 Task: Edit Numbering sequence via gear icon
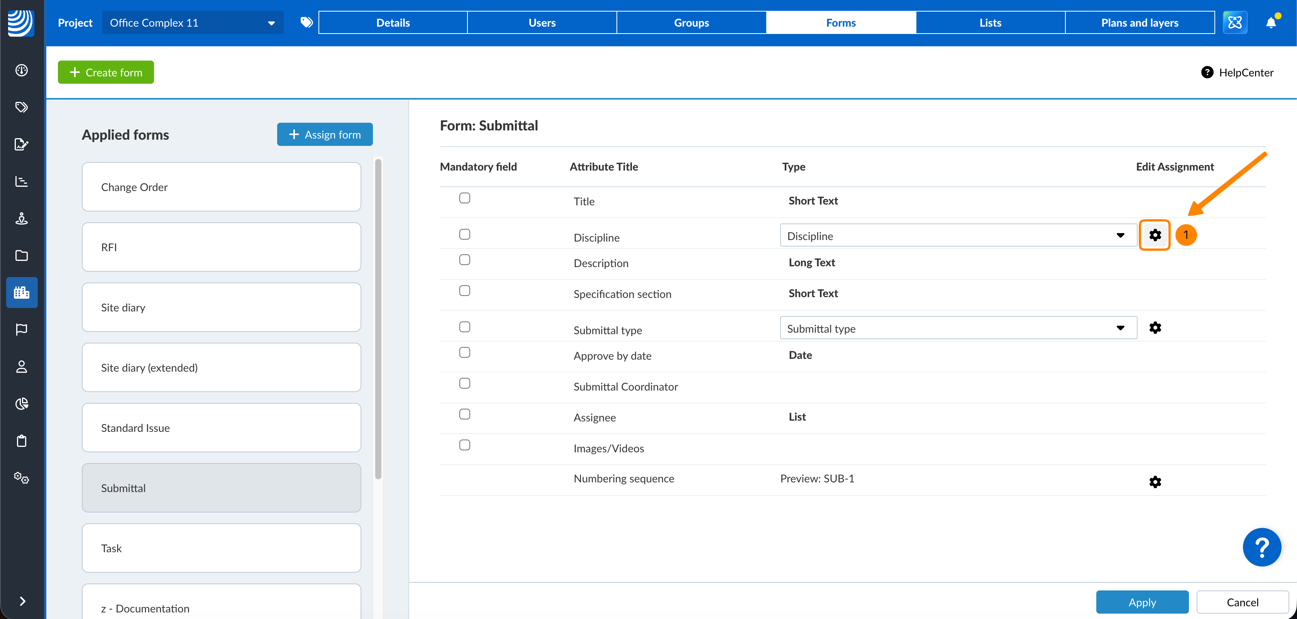pos(1155,482)
